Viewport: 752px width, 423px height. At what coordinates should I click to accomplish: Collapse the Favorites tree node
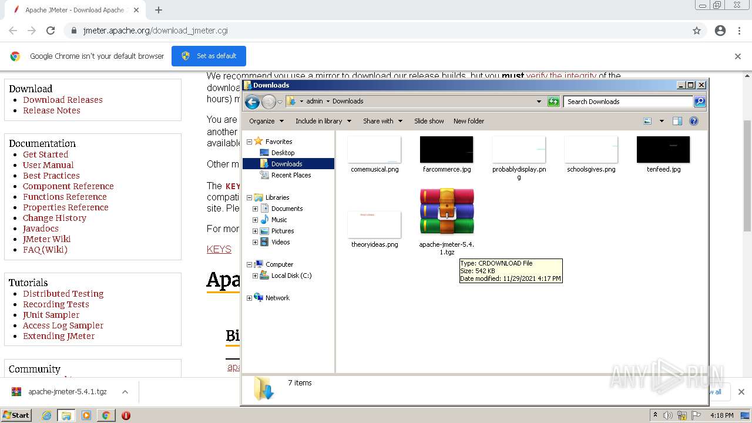249,142
